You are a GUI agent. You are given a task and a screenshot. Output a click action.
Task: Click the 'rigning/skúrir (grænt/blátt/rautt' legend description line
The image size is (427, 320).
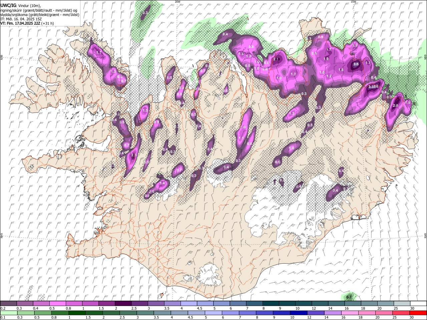[39, 10]
